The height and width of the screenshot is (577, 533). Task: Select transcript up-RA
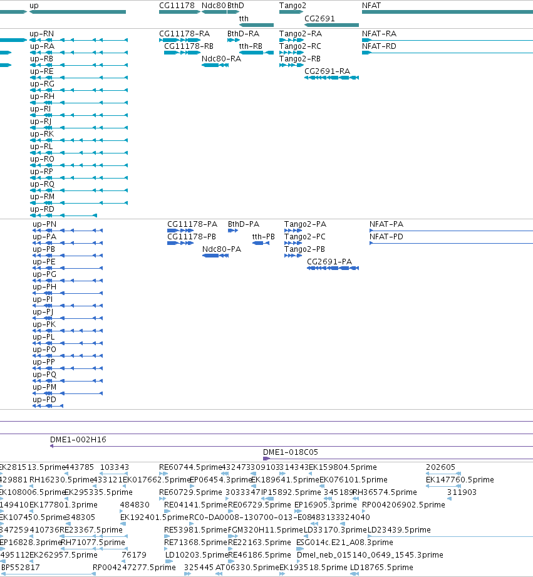point(79,53)
